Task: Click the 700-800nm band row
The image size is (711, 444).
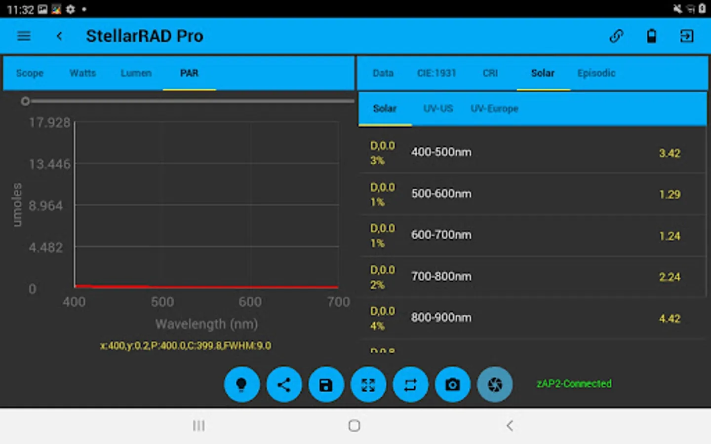Action: 532,277
